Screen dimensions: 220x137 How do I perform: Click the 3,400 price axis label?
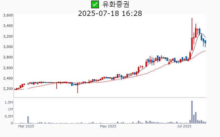click(x=8, y=26)
